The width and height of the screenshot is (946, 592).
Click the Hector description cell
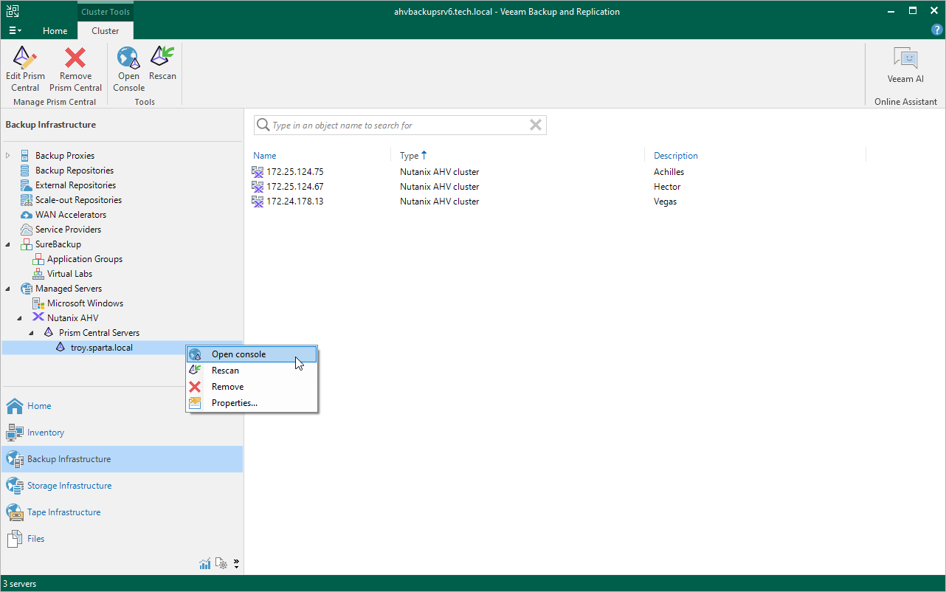[x=667, y=187]
